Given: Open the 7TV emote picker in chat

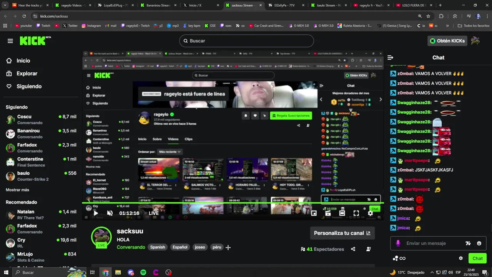Looking at the screenshot, I should pos(468,243).
